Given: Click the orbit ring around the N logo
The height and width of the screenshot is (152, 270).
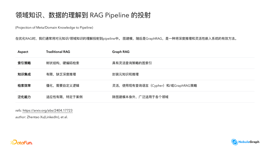Looking at the screenshot, I should [x=234, y=139].
